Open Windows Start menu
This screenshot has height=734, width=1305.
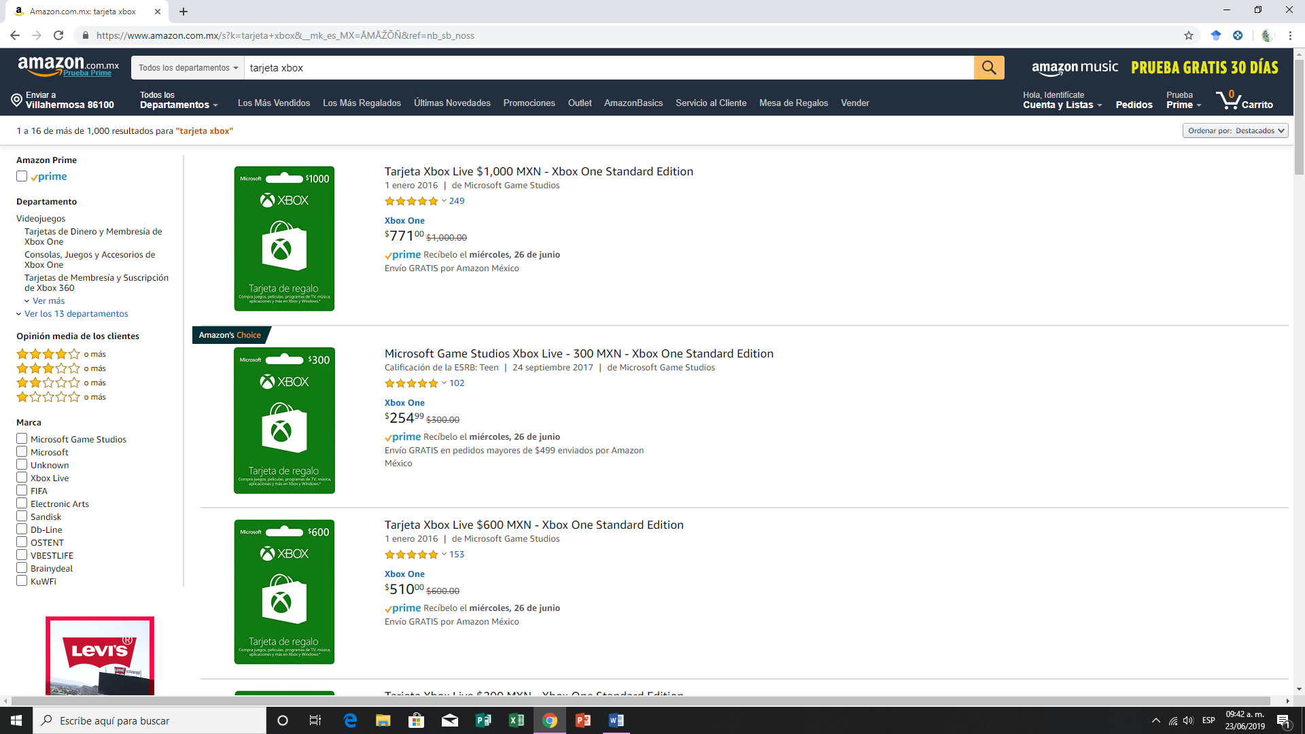16,720
